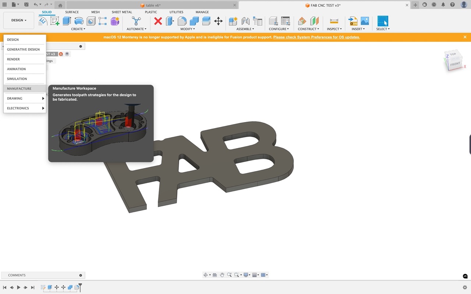Play the timeline
The image size is (471, 294).
point(18,287)
